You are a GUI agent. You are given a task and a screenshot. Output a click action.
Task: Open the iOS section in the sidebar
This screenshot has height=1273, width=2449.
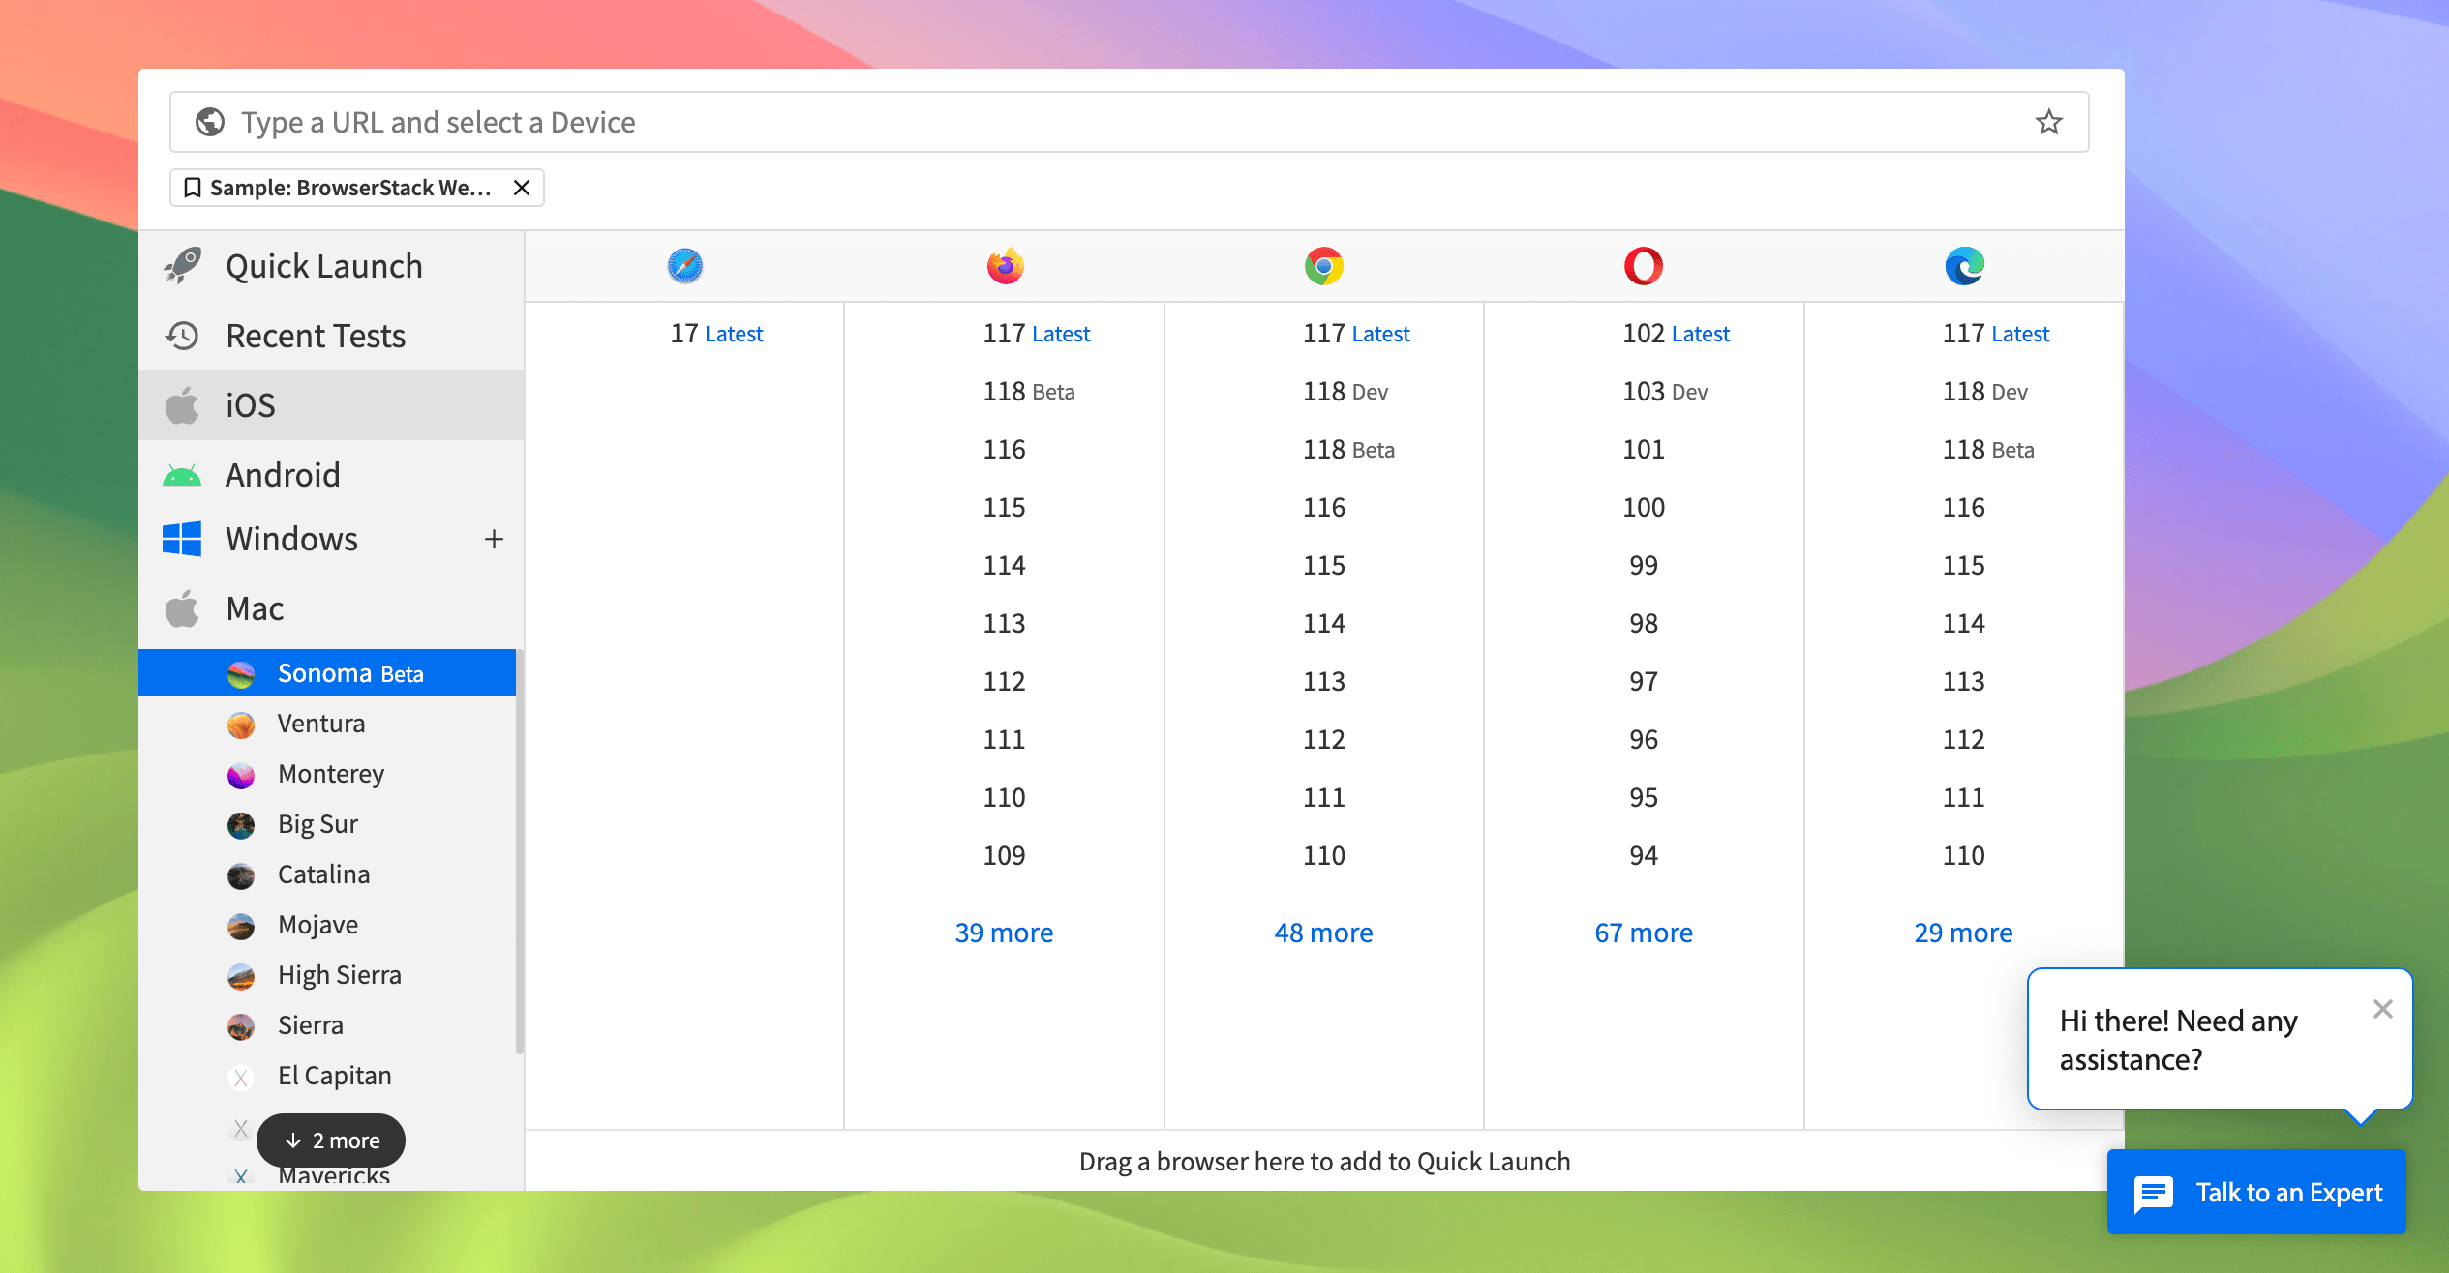coord(249,404)
